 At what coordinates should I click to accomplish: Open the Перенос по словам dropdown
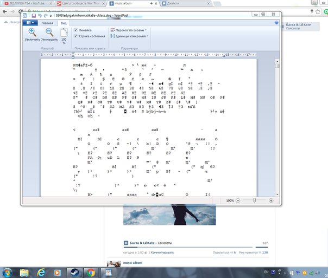pyautogui.click(x=130, y=30)
